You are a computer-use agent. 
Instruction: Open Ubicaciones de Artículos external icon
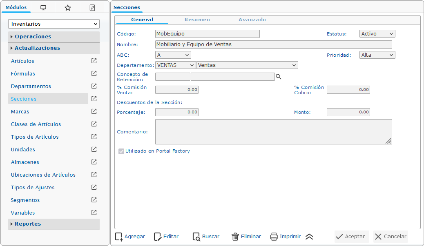[x=94, y=175]
